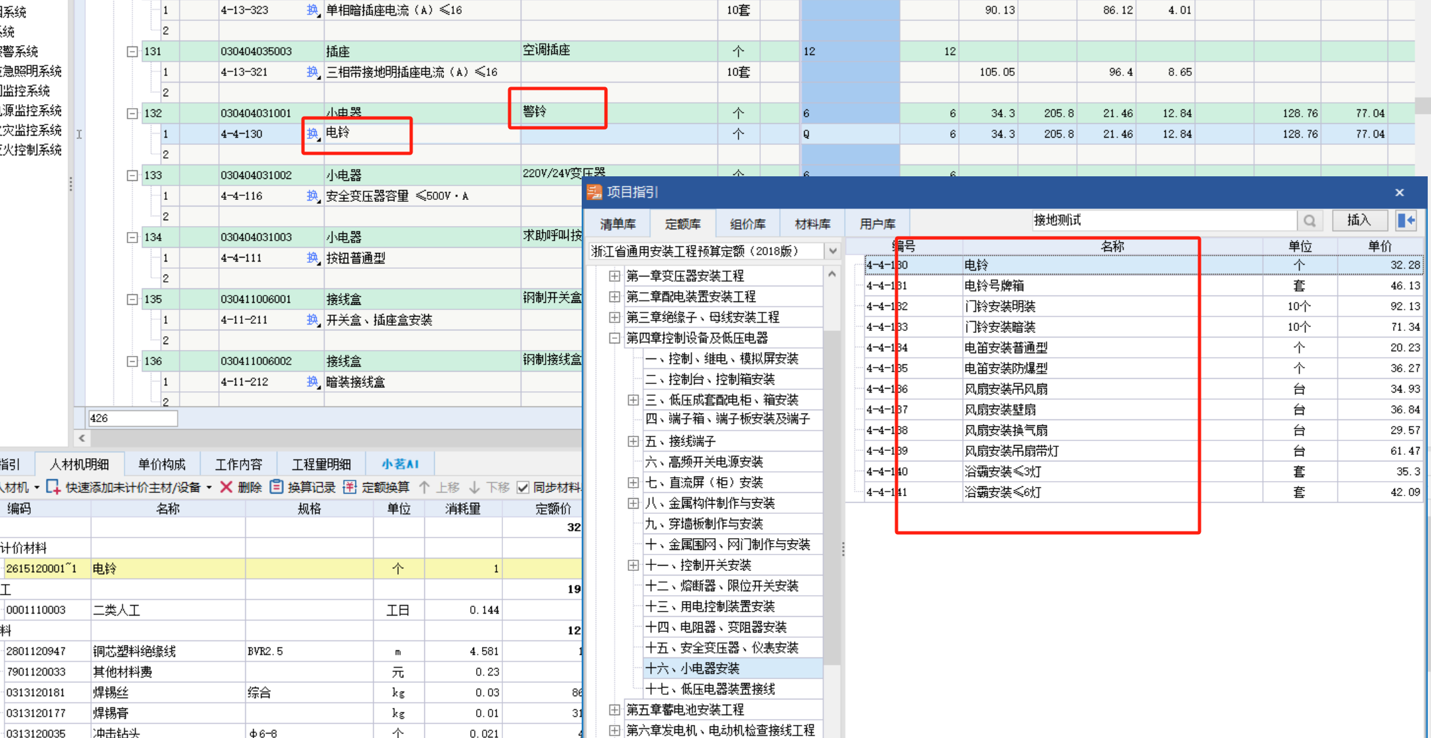1431x738 pixels.
Task: Expand 十一、控制开关安装 node
Action: click(x=633, y=565)
